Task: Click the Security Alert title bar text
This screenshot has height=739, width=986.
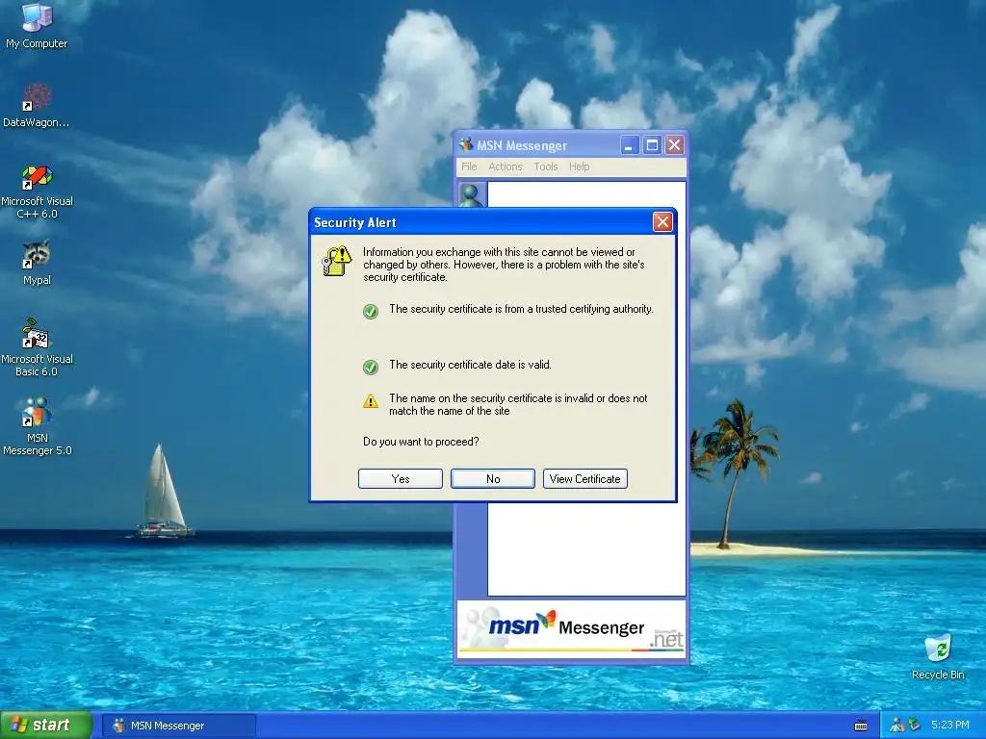Action: (354, 222)
